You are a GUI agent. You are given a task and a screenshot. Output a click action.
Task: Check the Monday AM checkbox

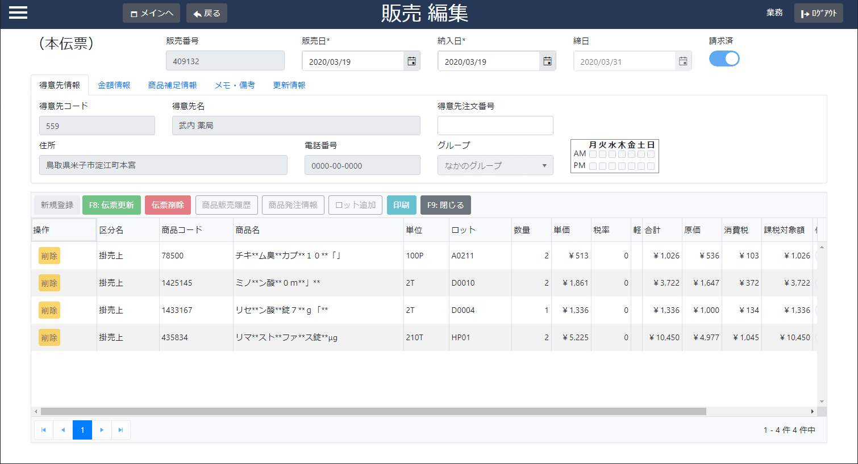(x=593, y=154)
